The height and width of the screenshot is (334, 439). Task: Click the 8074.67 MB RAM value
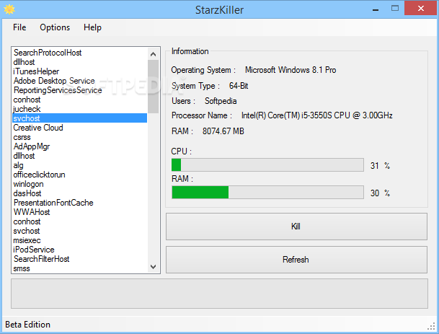(x=223, y=131)
